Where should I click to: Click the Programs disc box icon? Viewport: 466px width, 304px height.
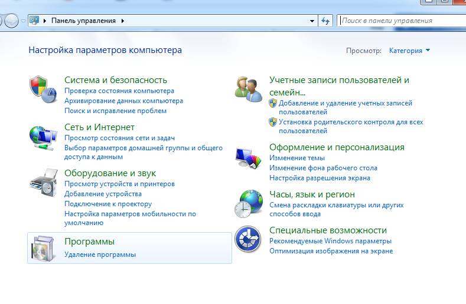click(43, 249)
